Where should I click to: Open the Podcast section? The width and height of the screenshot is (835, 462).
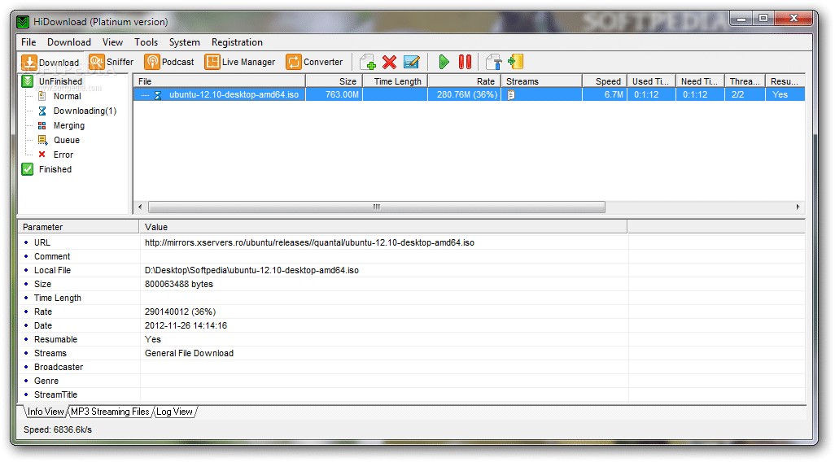coord(169,62)
